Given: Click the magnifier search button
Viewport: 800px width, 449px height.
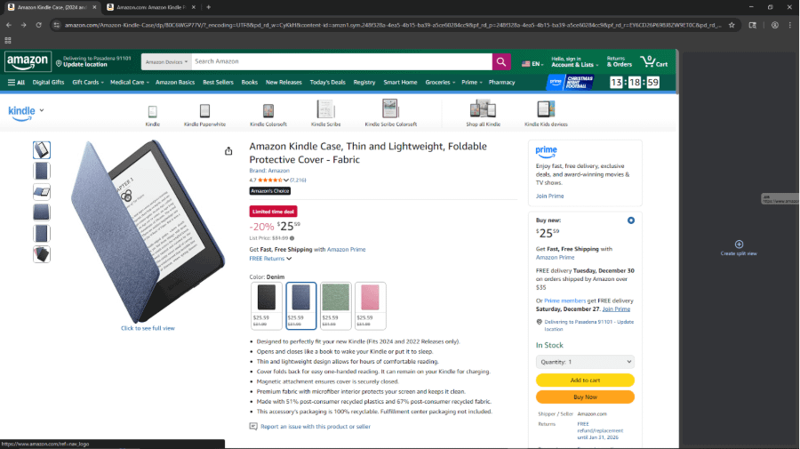Looking at the screenshot, I should (x=501, y=61).
